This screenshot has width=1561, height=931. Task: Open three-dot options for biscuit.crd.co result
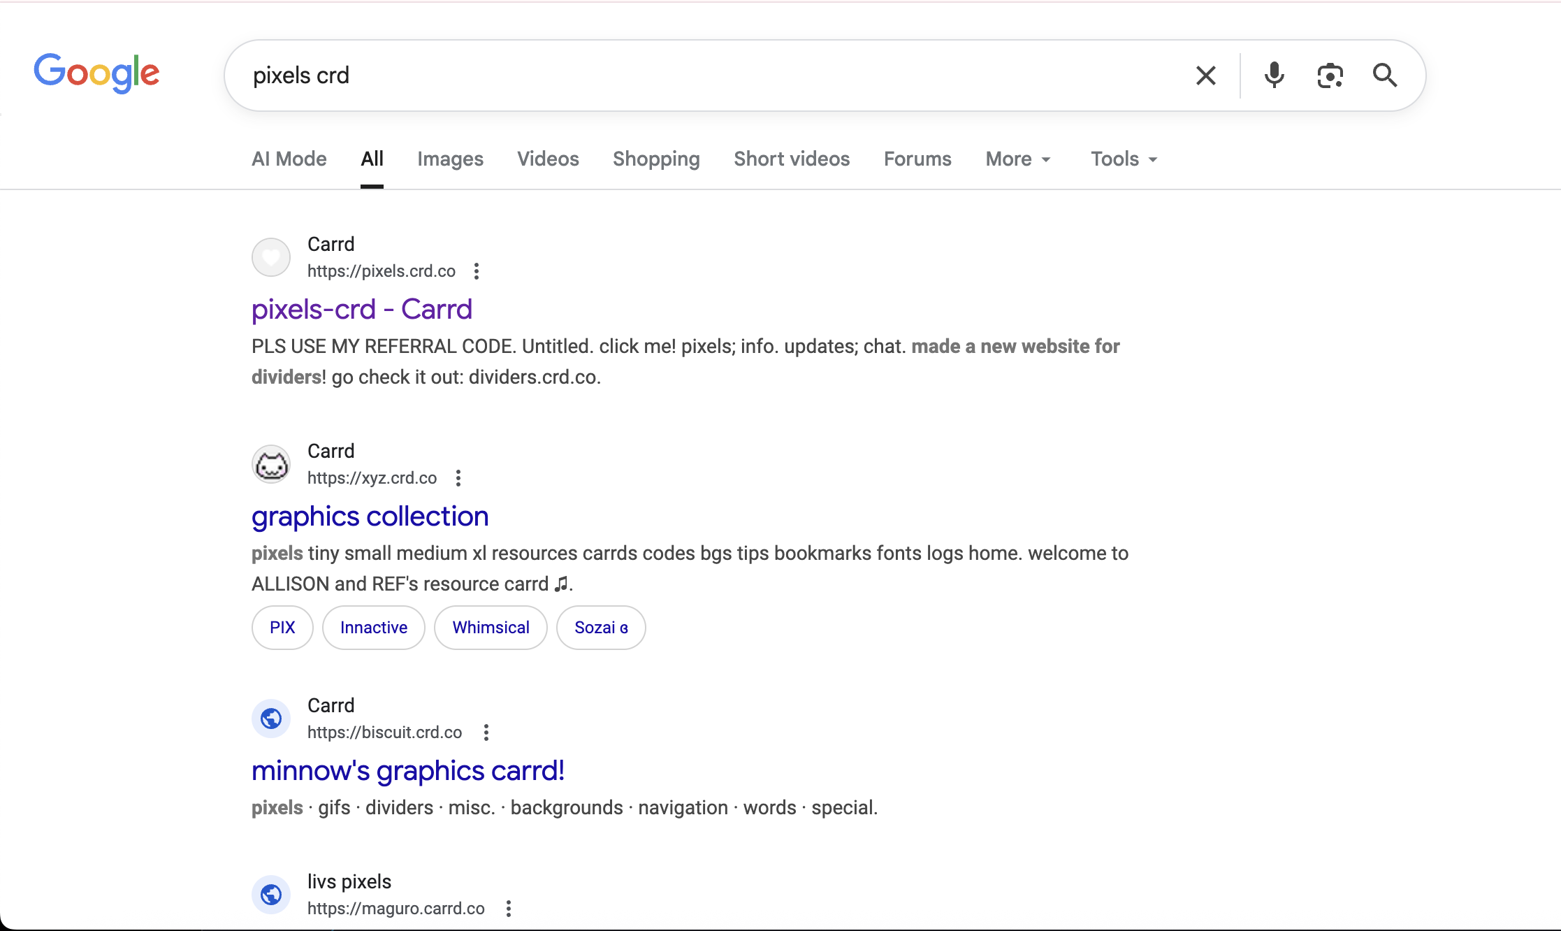tap(486, 732)
